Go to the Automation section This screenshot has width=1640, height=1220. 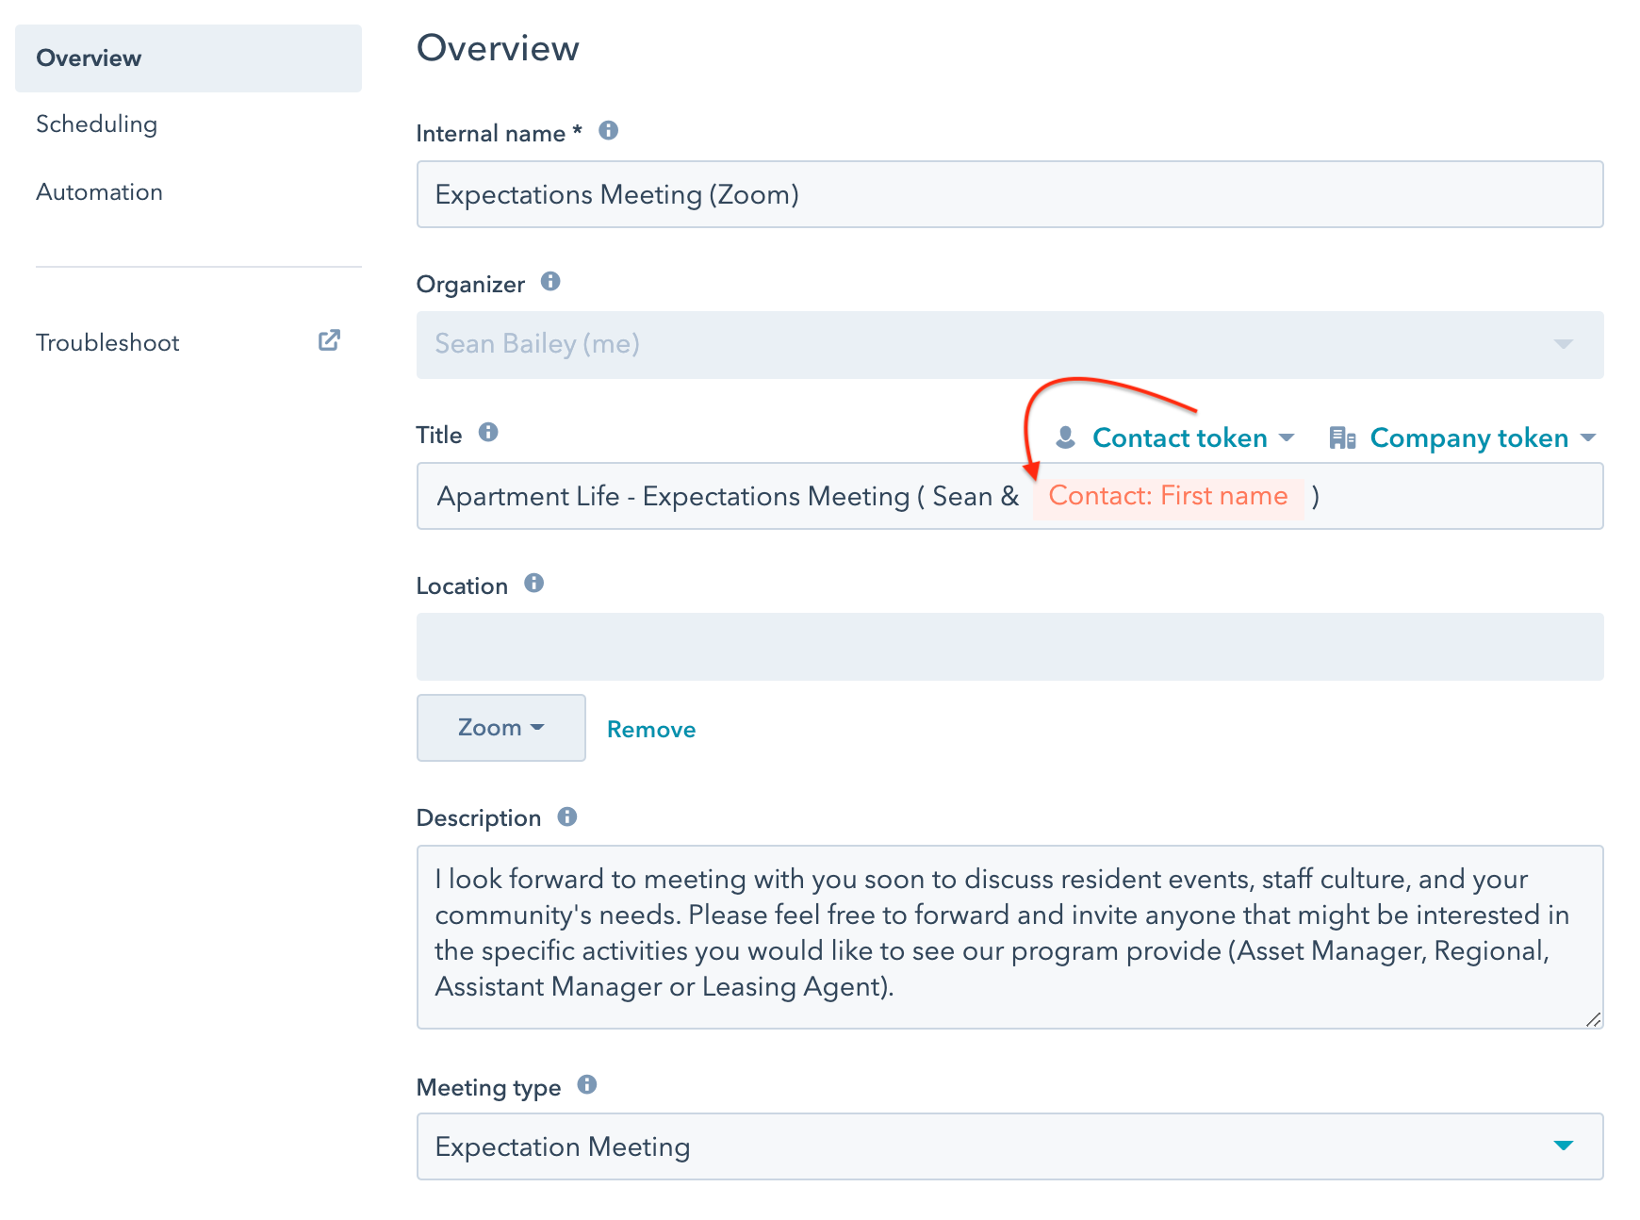click(100, 192)
